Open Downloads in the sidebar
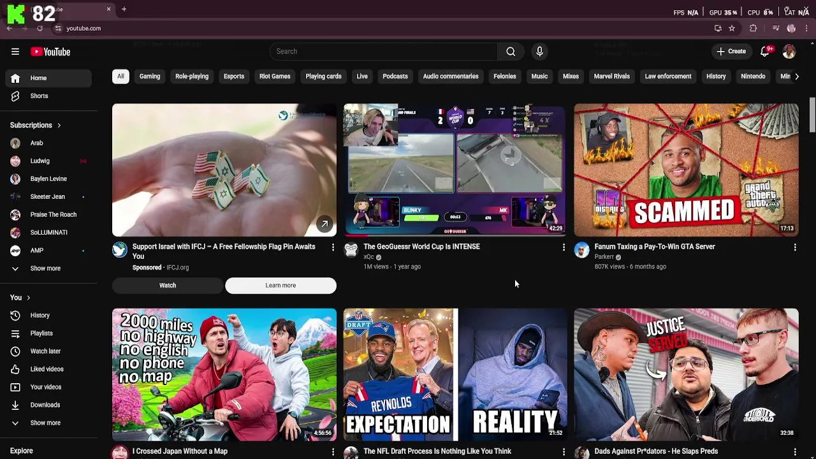816x459 pixels. click(48, 405)
